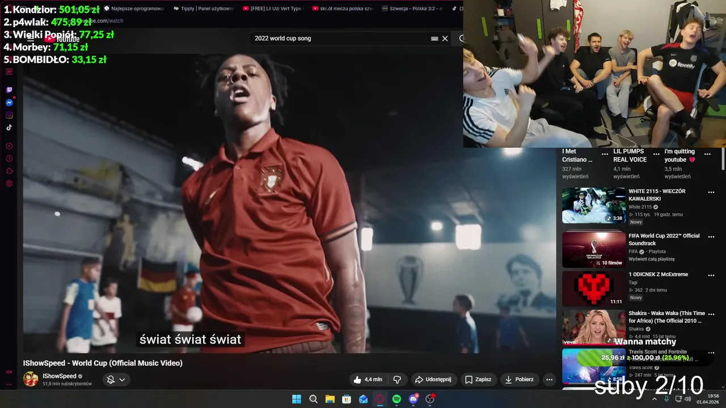Open options menu for LIL PUMPS REAL VOICE

coord(656,154)
